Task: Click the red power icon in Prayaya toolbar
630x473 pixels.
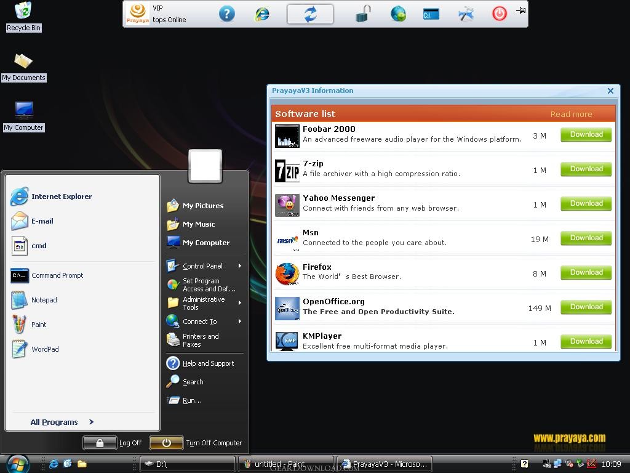Action: (500, 14)
